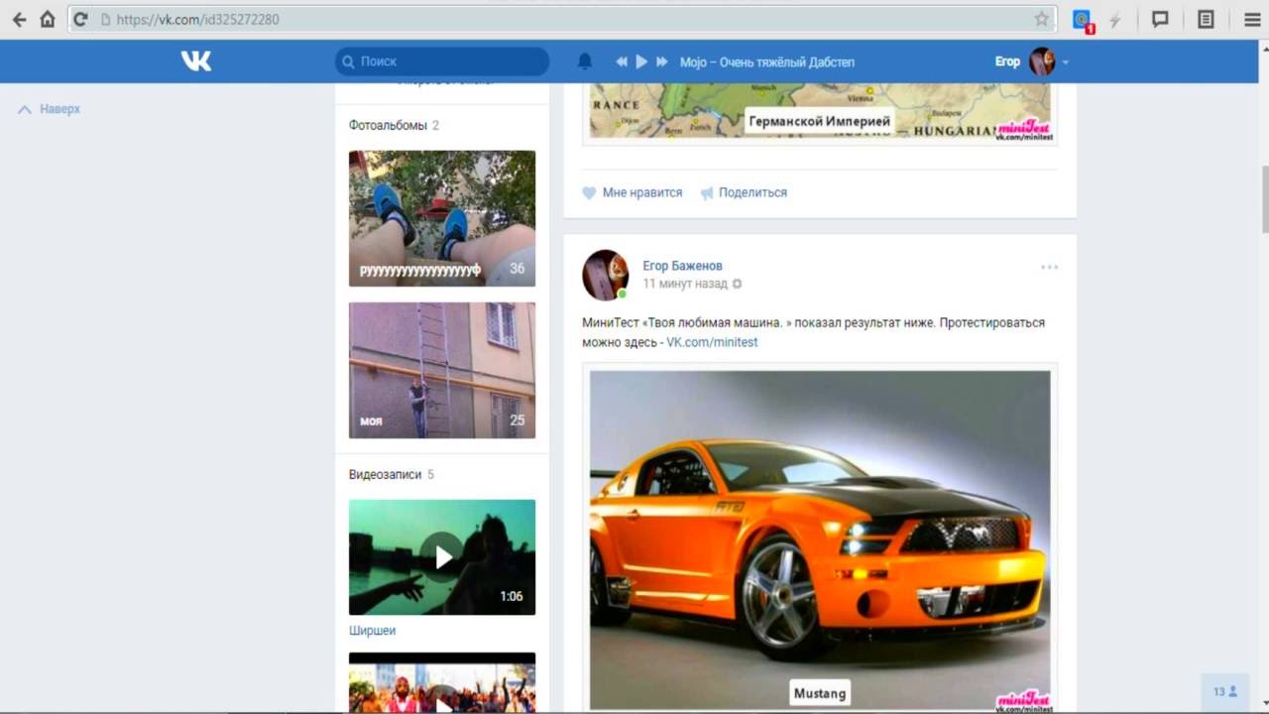Click the post author avatar
This screenshot has width=1269, height=714.
pos(605,275)
